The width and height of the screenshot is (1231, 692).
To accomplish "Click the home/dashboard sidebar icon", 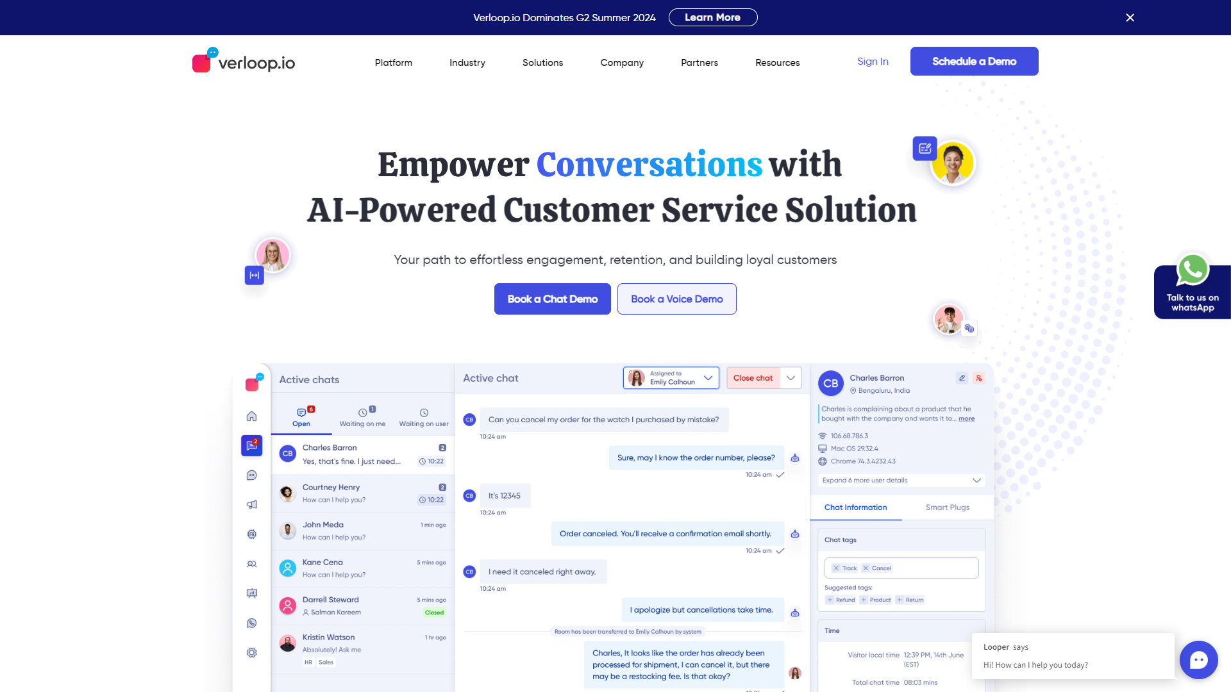I will [x=252, y=415].
